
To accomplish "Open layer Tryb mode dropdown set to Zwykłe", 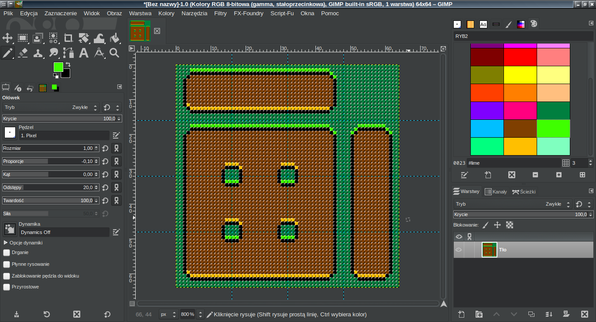I will pyautogui.click(x=513, y=204).
